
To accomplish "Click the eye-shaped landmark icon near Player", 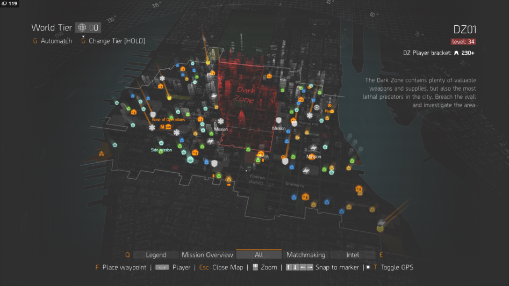I will coord(317,107).
